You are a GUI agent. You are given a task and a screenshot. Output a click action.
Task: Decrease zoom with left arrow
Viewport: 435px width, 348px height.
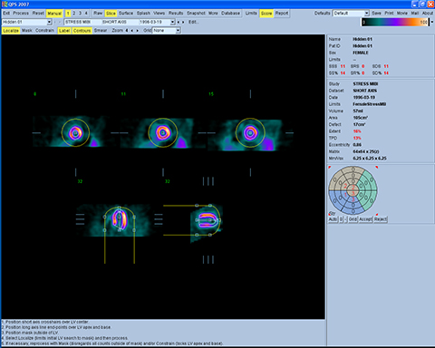point(131,31)
